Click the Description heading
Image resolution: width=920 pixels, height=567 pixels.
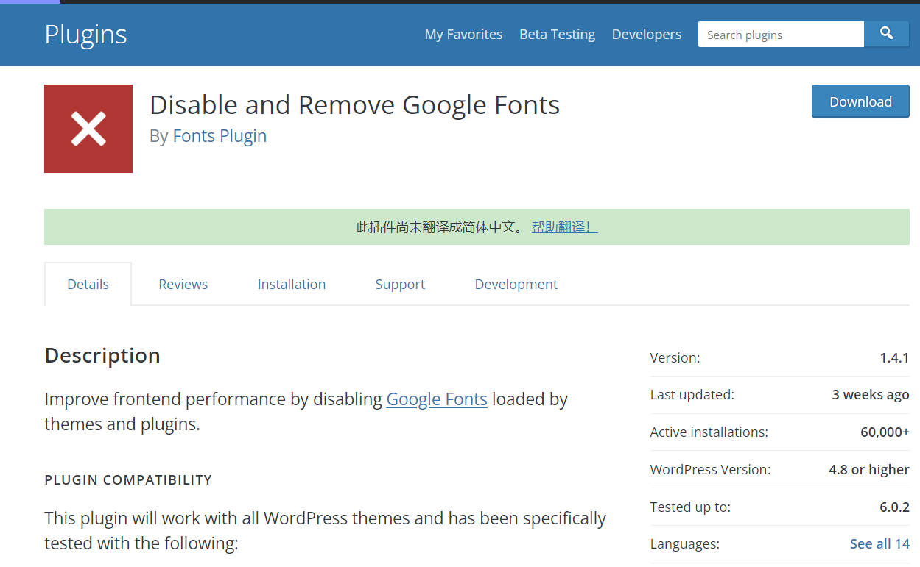[x=102, y=355]
